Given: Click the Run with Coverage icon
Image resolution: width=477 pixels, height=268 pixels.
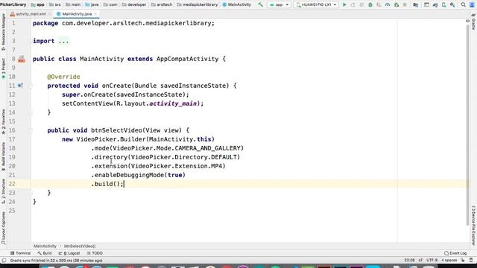Looking at the screenshot, I should tap(379, 4).
